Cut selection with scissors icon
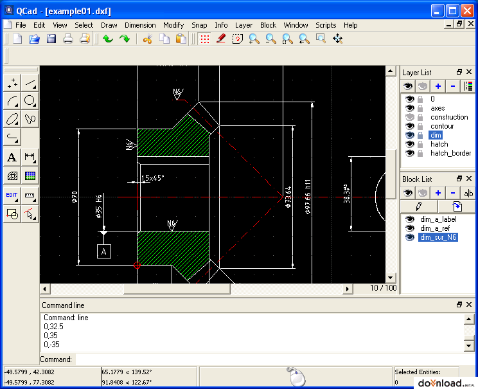Viewport: 478px width, 389px height. (148, 39)
